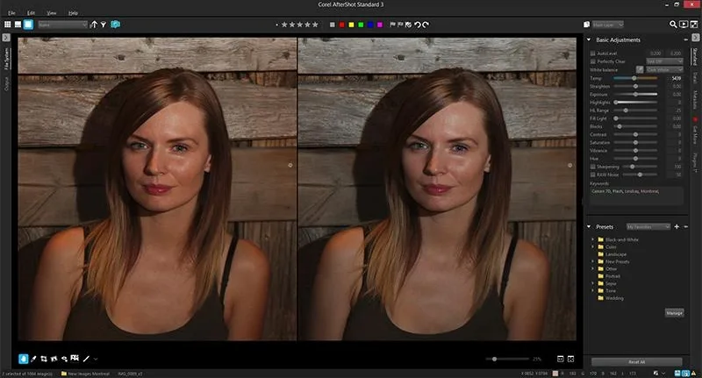Open the My Favorites presets dropdown

(648, 227)
